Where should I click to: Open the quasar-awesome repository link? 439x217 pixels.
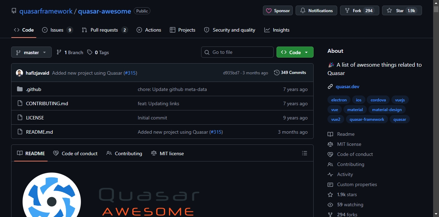pyautogui.click(x=105, y=11)
